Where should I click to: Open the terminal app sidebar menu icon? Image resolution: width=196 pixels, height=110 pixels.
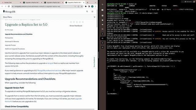(x=103, y=4)
